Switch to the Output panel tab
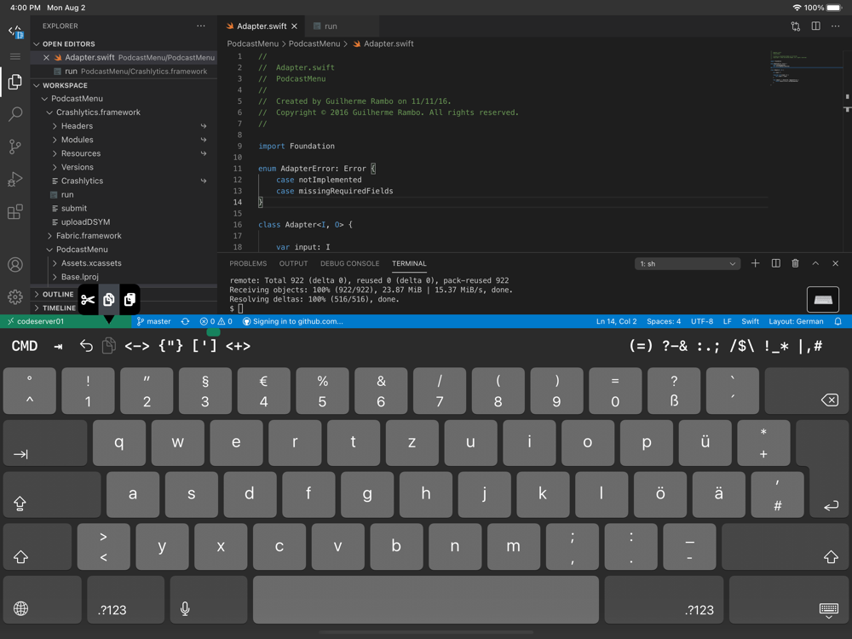The height and width of the screenshot is (639, 852). point(293,263)
